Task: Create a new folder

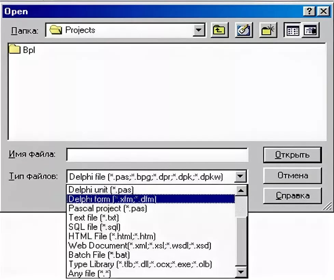Action: pyautogui.click(x=268, y=30)
